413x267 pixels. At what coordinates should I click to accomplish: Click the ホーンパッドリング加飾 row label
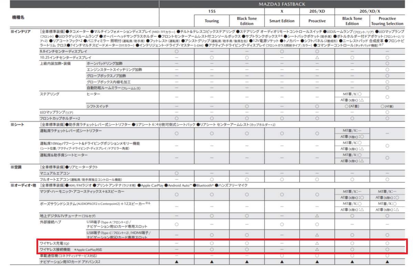pyautogui.click(x=104, y=64)
